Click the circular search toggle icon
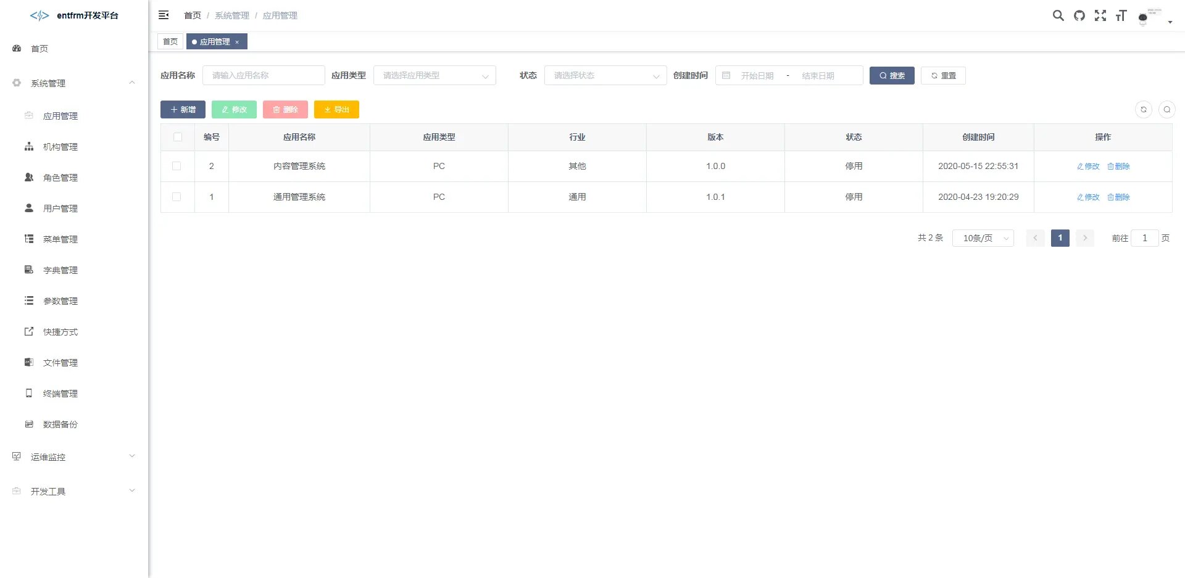1185x578 pixels. (x=1166, y=109)
